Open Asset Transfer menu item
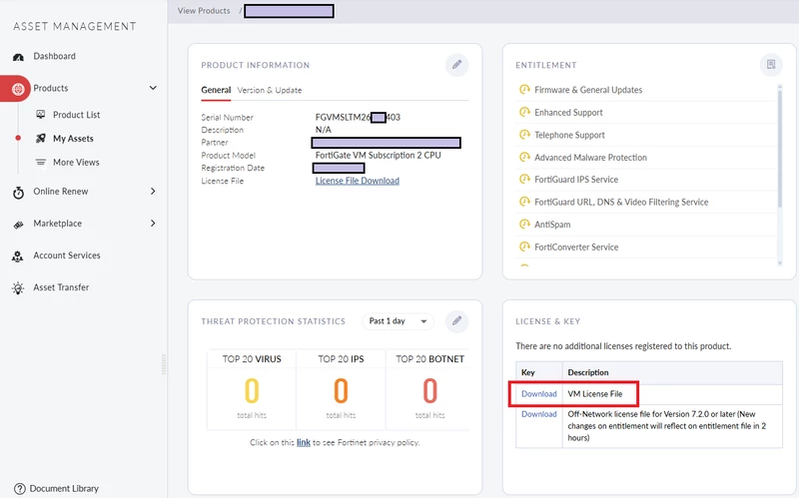The image size is (799, 498). (61, 287)
